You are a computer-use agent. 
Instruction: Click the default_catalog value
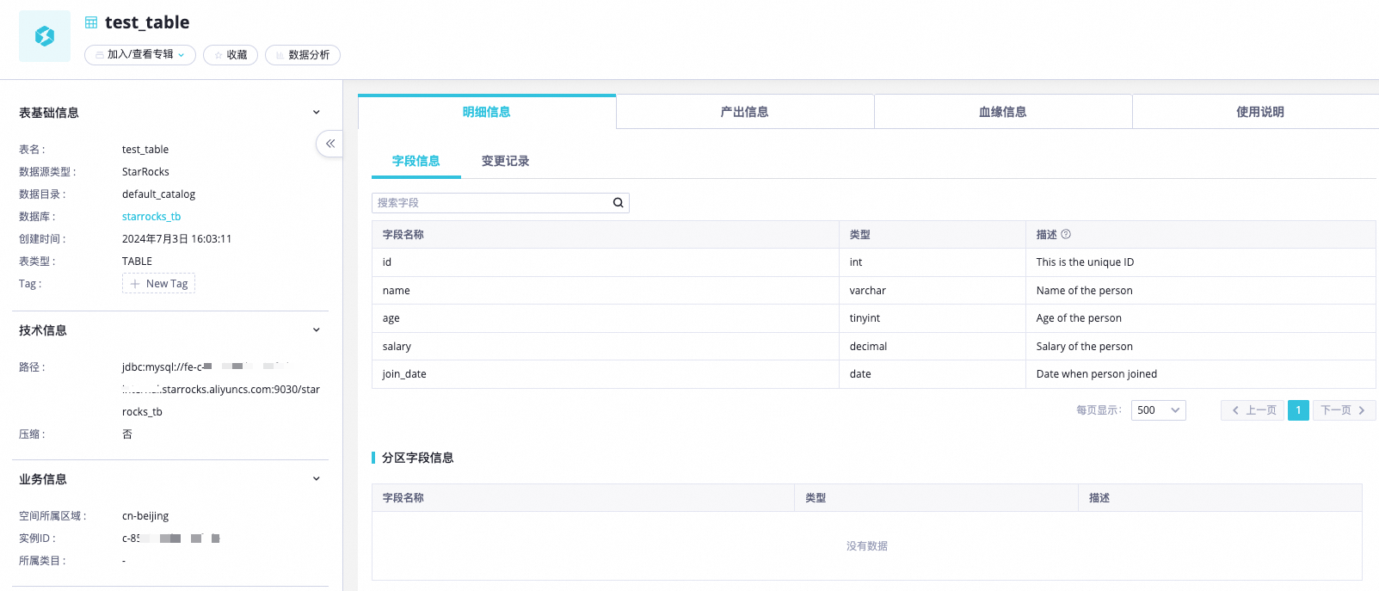[x=158, y=194]
